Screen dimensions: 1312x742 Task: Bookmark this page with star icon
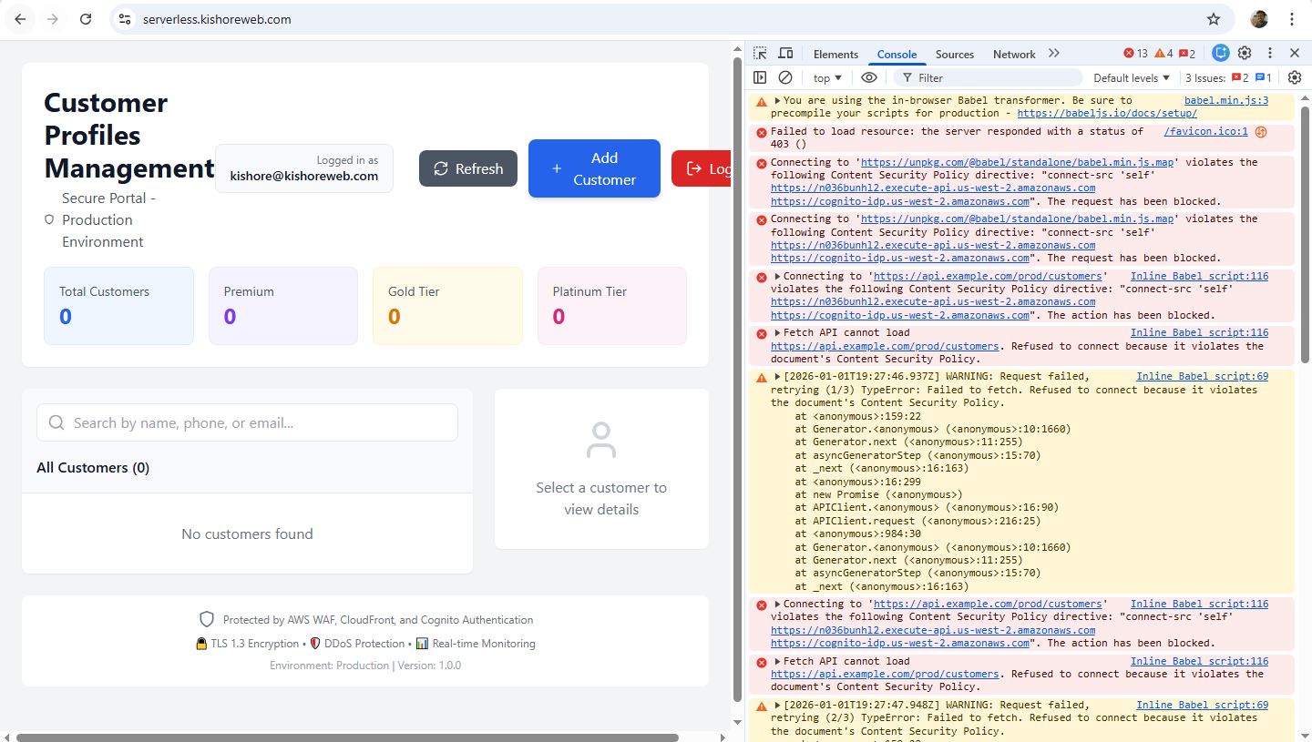[1213, 19]
